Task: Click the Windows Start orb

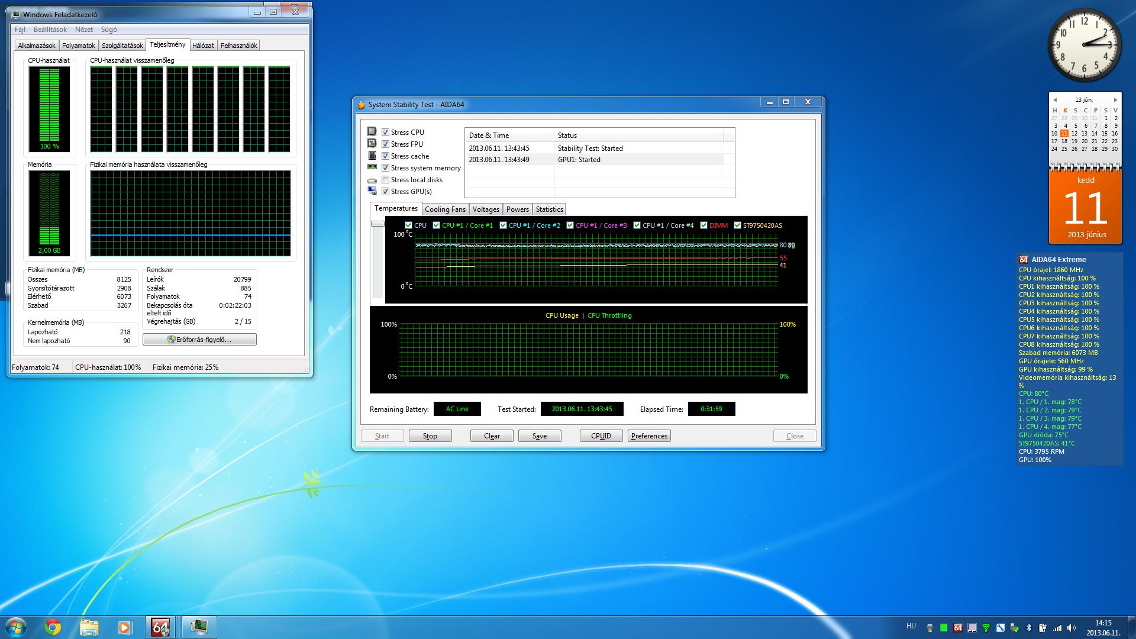Action: click(x=16, y=627)
